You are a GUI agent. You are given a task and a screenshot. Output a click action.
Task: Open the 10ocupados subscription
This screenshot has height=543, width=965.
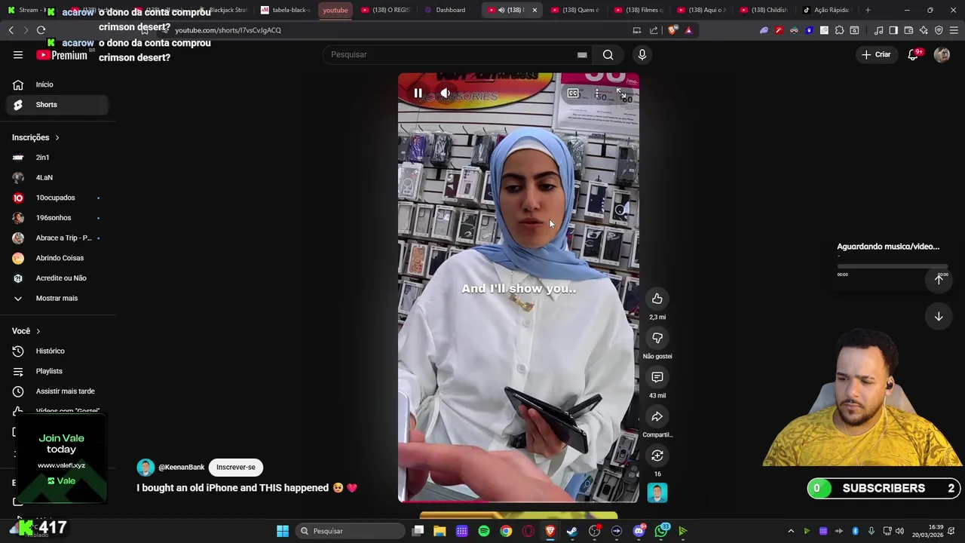click(x=57, y=198)
